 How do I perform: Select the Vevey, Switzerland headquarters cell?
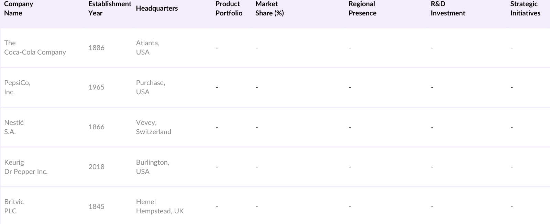click(153, 127)
